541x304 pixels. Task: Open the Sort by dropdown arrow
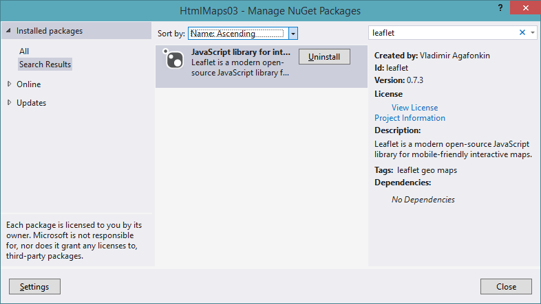click(293, 33)
